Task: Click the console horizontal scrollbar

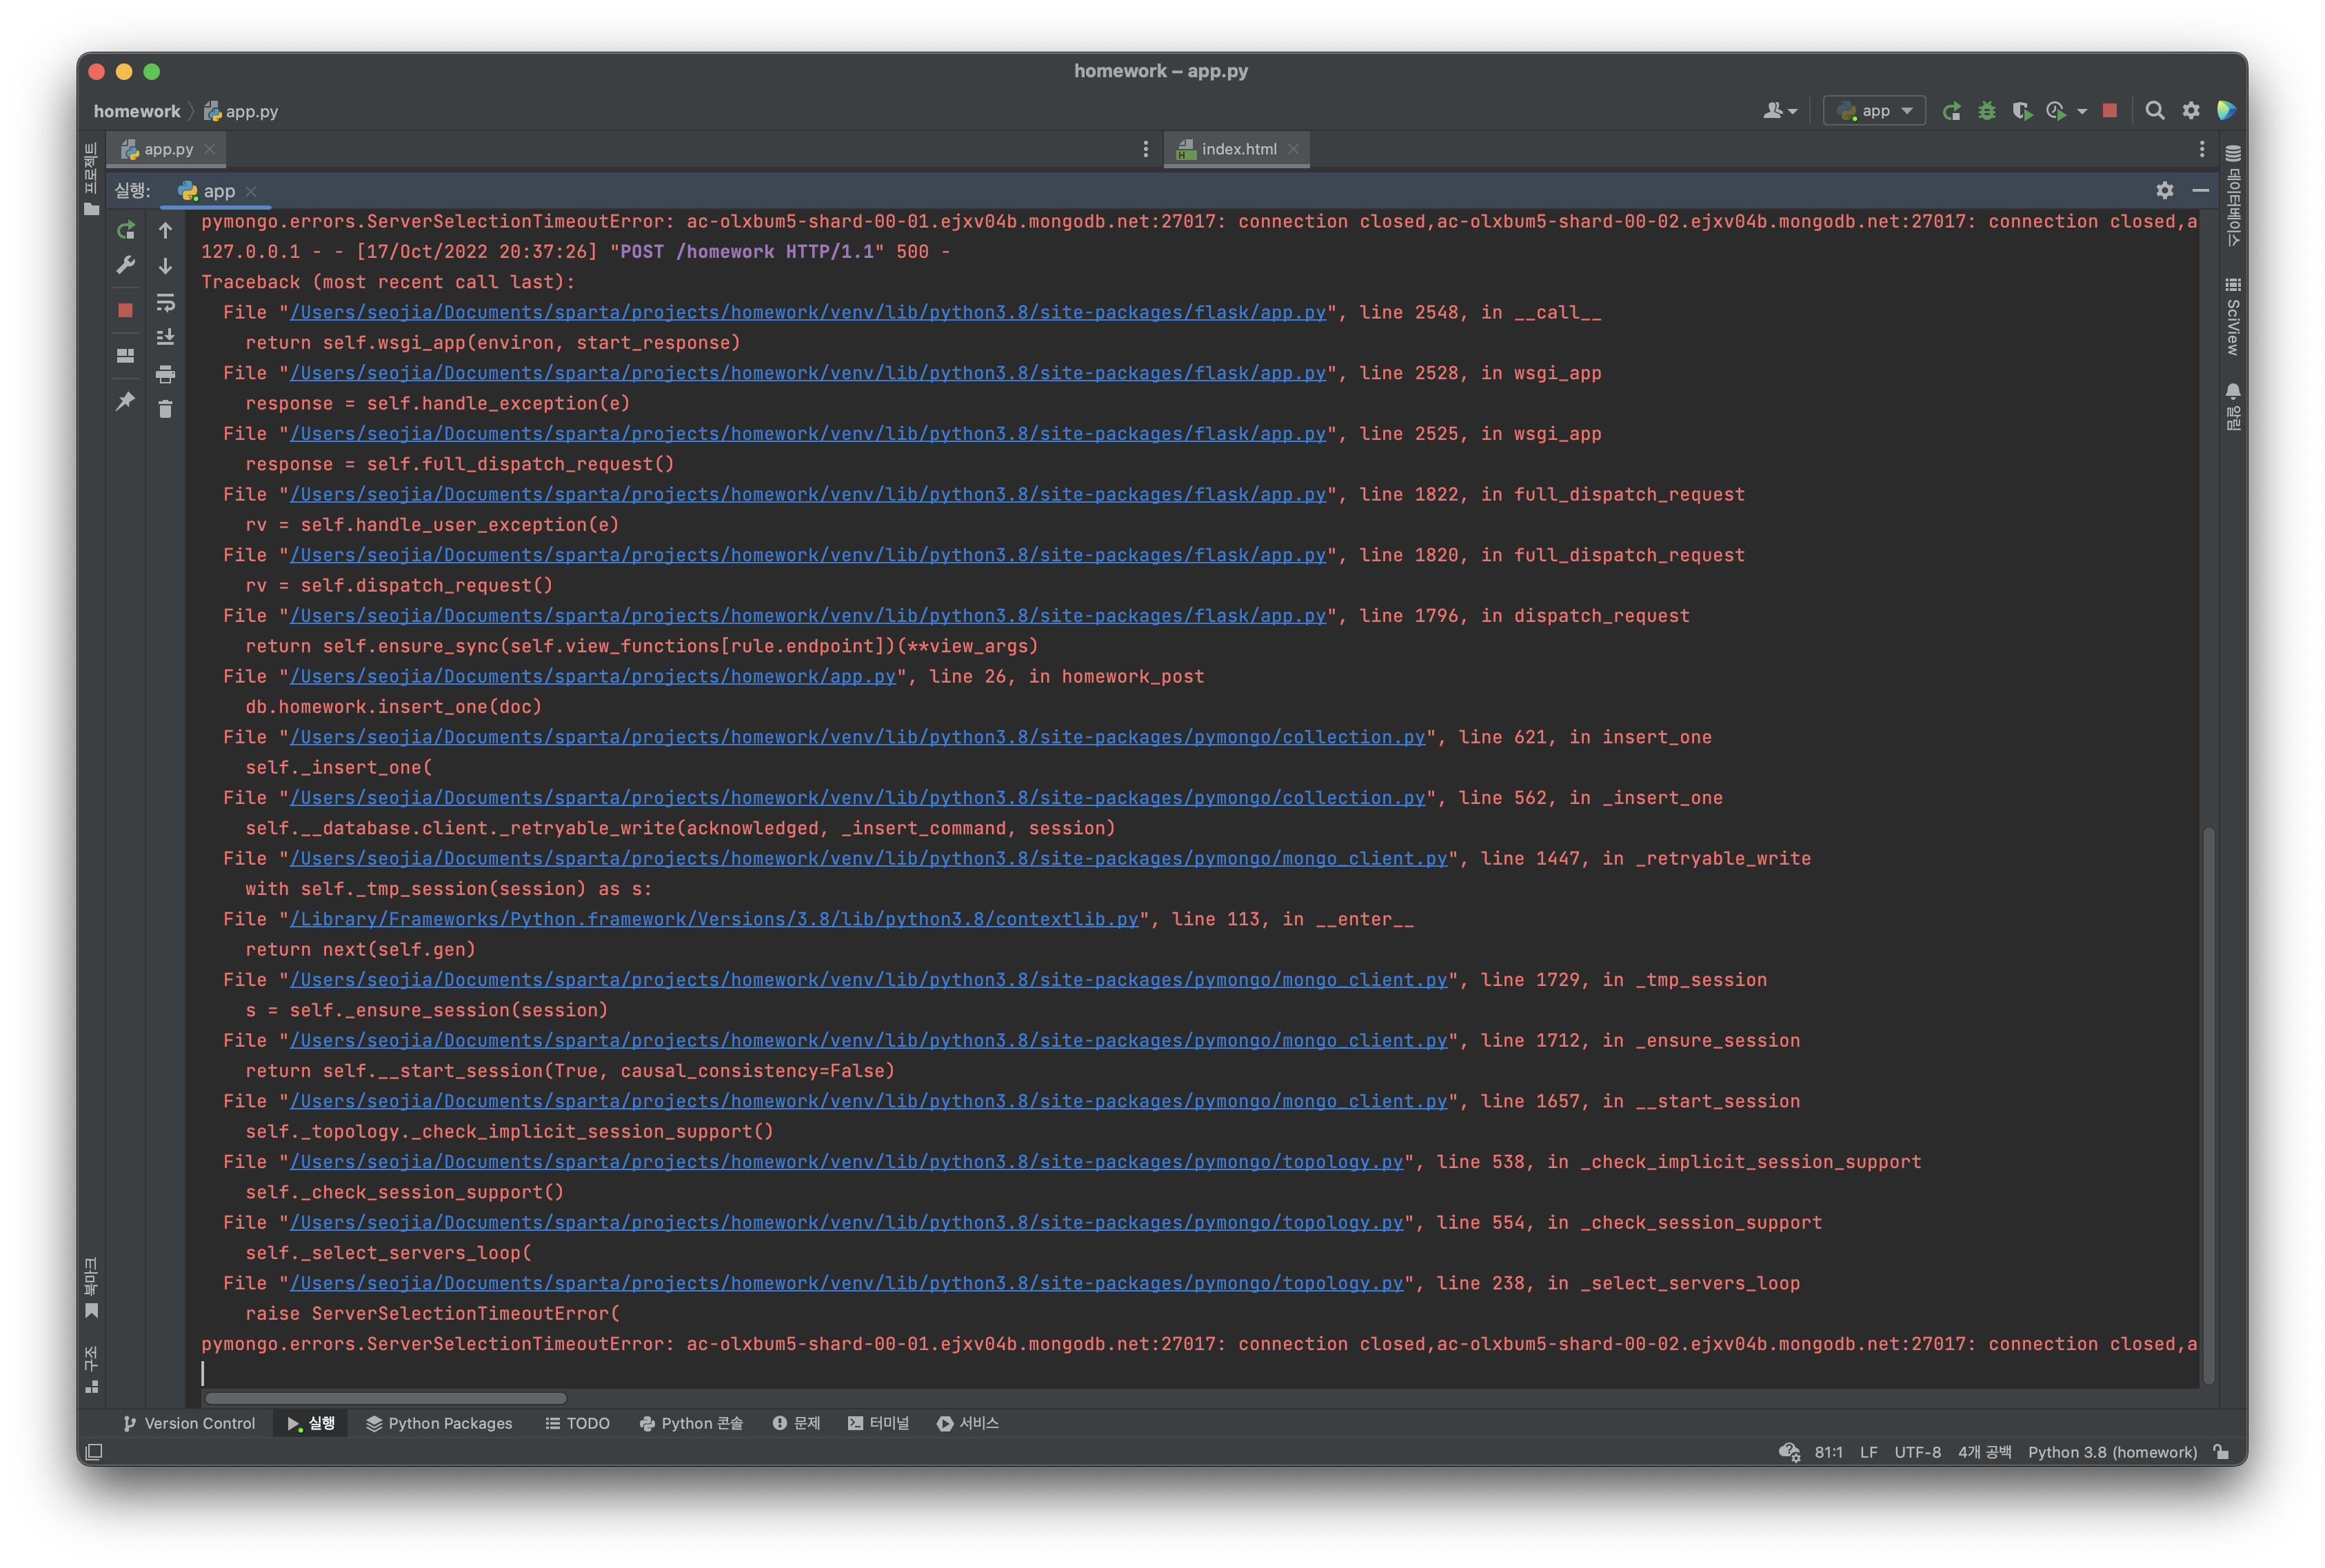Action: [385, 1398]
